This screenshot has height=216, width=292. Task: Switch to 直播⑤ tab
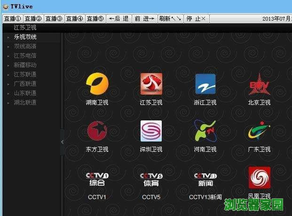click(95, 19)
